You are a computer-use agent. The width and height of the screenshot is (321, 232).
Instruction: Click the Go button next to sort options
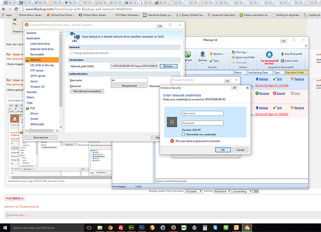coord(256,191)
